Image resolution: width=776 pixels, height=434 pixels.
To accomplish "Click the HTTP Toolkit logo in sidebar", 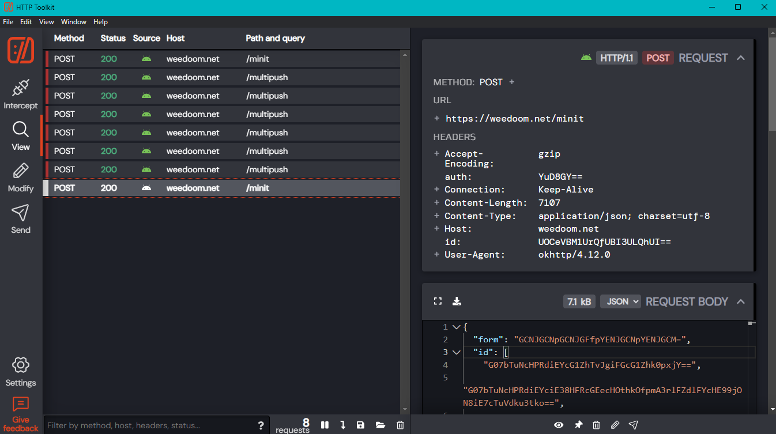I will tap(21, 50).
